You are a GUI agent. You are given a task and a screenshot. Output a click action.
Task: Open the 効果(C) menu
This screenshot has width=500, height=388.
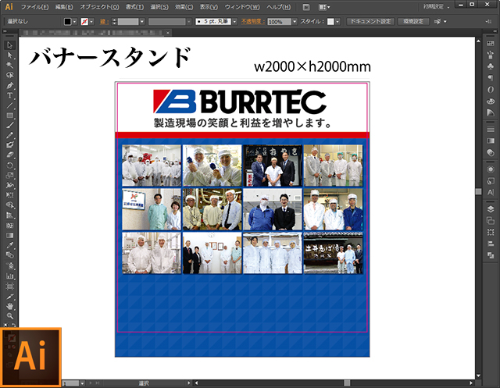(x=184, y=7)
